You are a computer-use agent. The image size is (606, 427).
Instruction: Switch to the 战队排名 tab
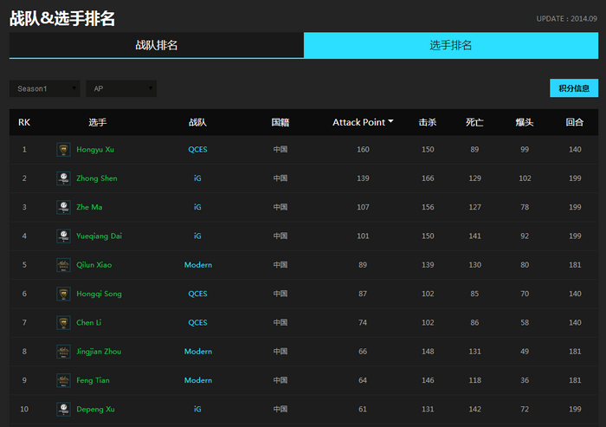click(x=157, y=45)
